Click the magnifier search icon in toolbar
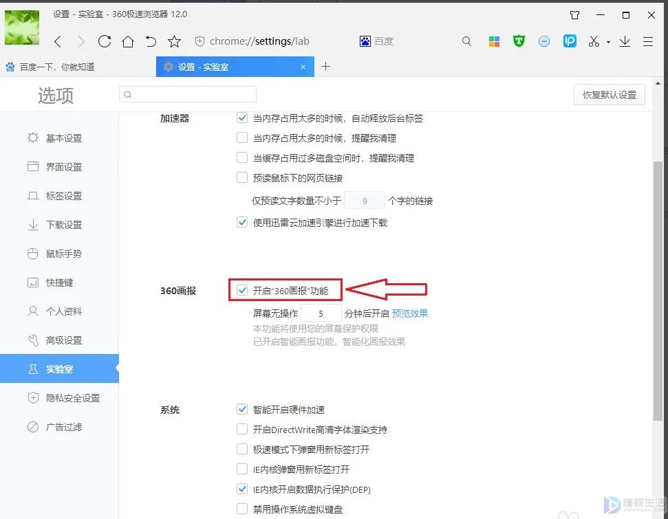The width and height of the screenshot is (668, 519). (x=466, y=41)
